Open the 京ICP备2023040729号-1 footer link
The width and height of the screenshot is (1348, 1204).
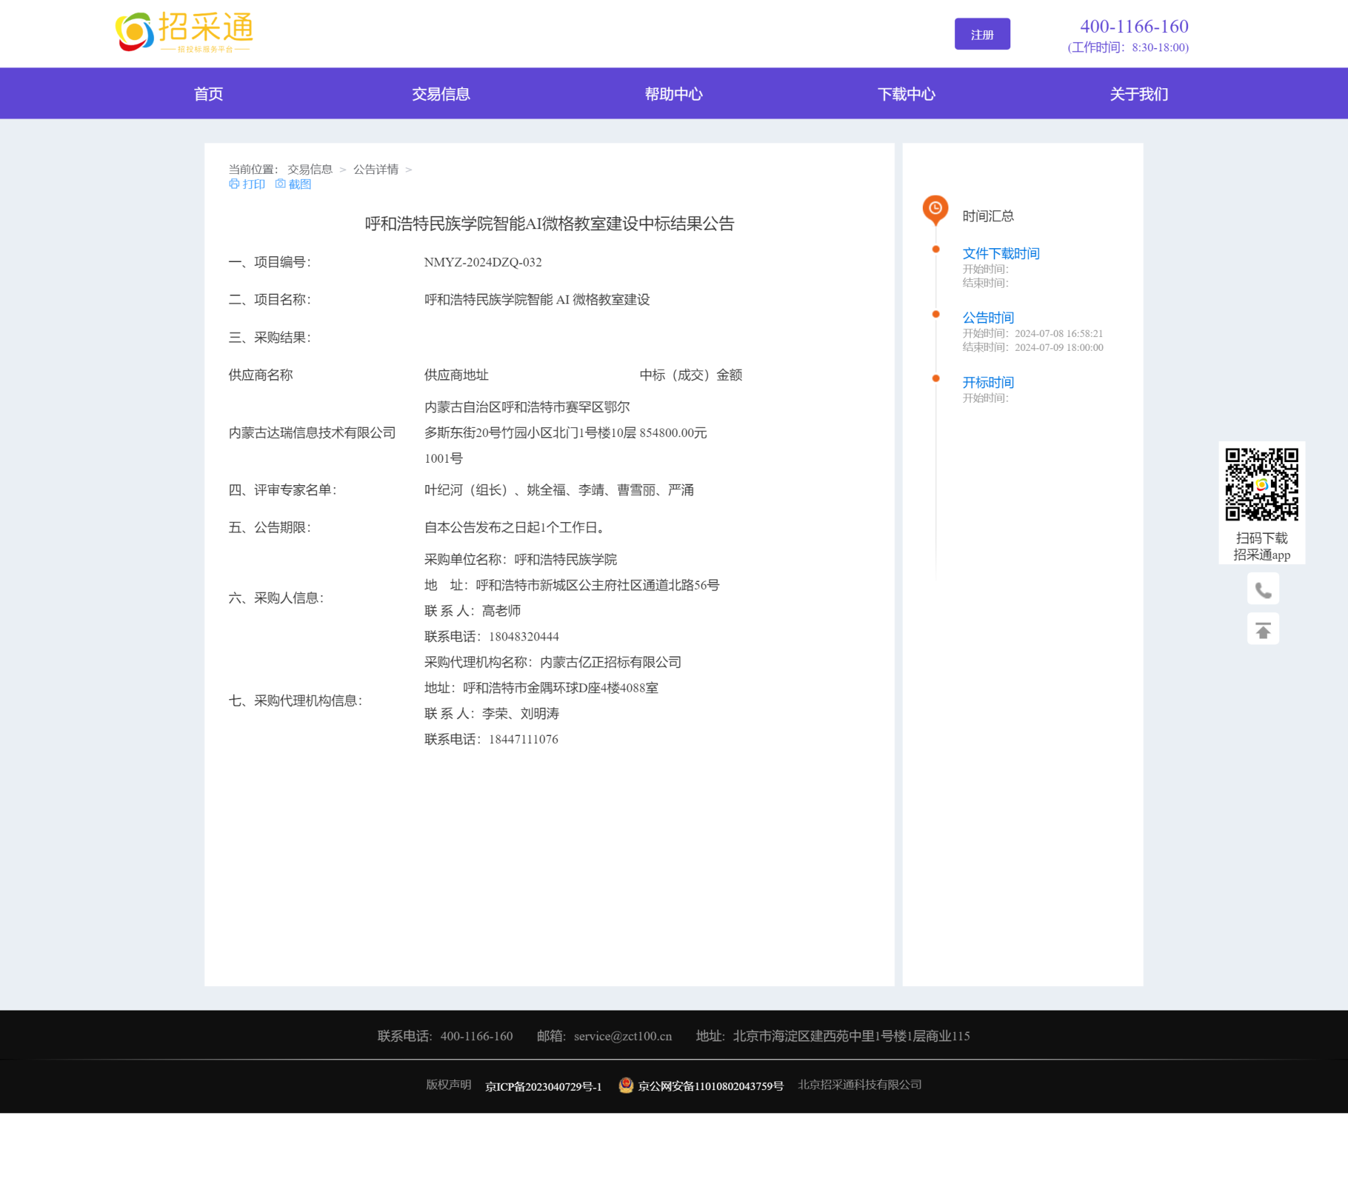(543, 1086)
